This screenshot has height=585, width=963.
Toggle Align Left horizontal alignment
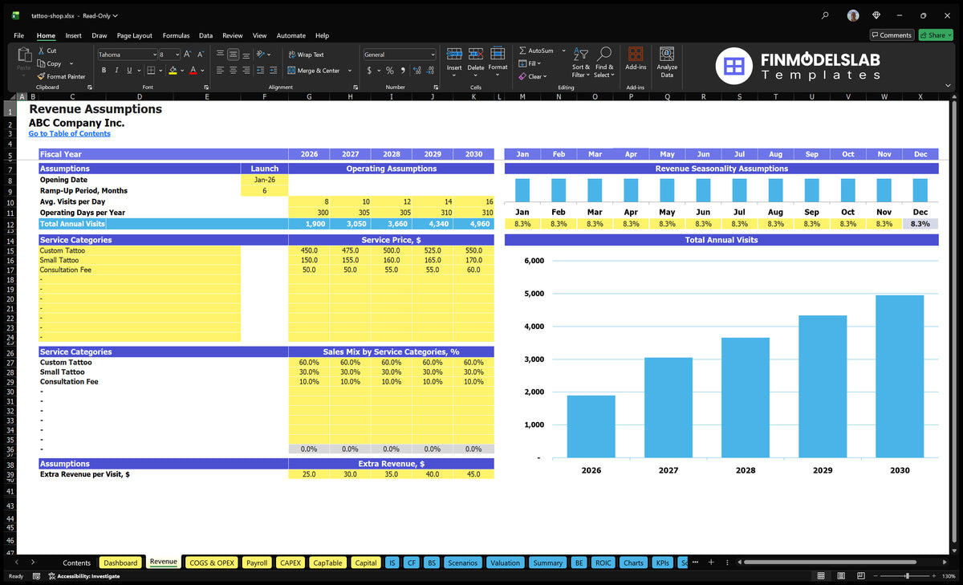tap(220, 71)
